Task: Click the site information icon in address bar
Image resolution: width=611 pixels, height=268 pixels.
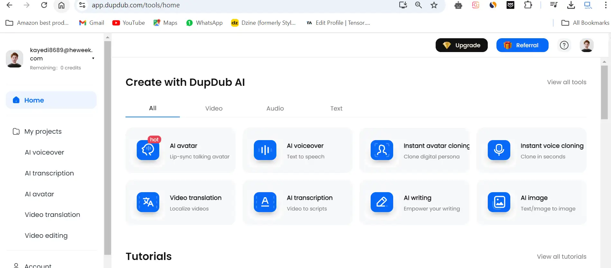Action: (82, 5)
